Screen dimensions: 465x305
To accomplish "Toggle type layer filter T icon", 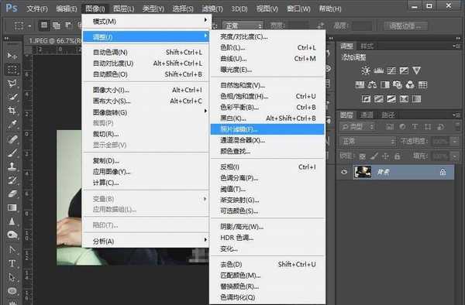I will point(415,127).
